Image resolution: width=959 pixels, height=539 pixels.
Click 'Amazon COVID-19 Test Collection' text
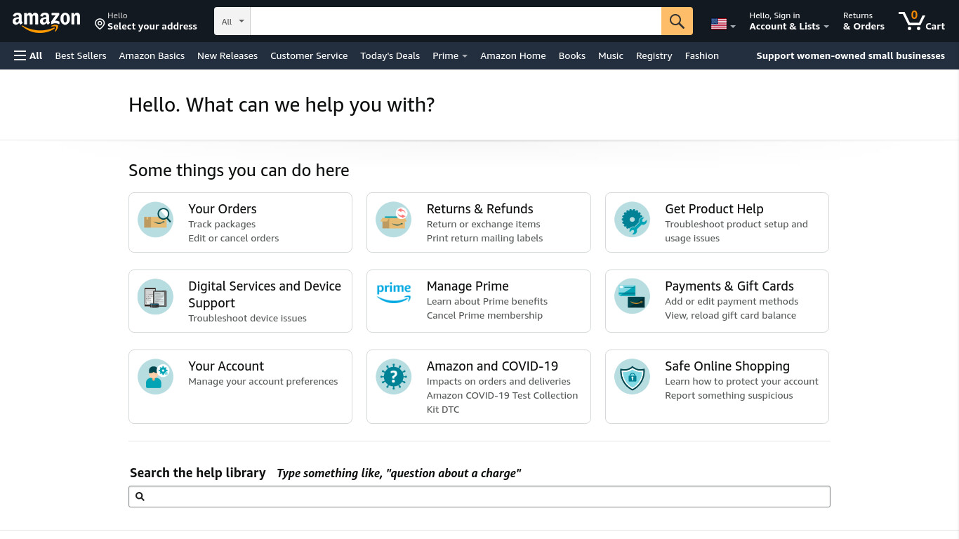coord(503,395)
